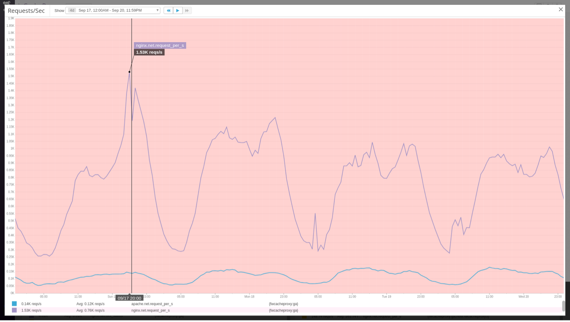This screenshot has width=570, height=322.
Task: Click the purple nginx legend color swatch
Action: [14, 310]
